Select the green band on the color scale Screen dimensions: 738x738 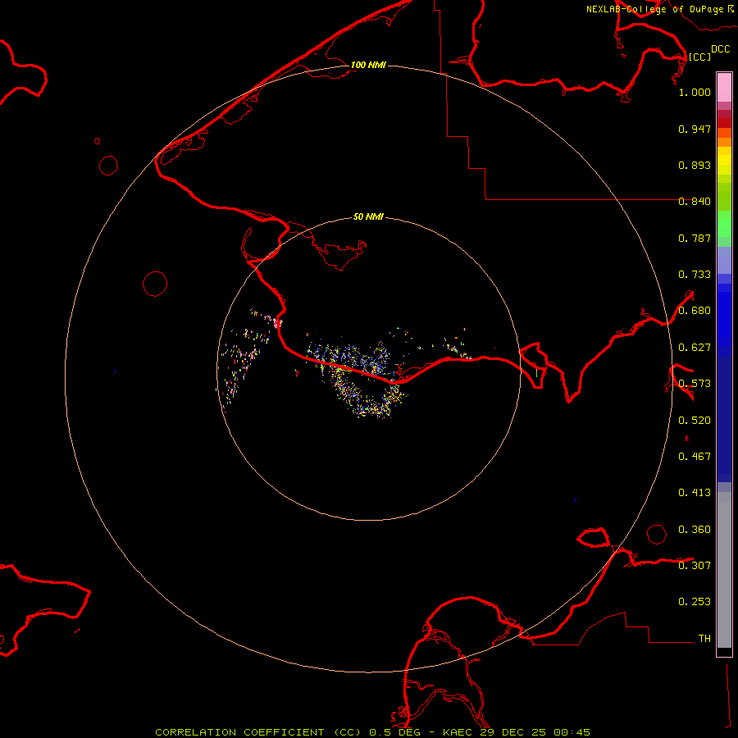pos(724,228)
